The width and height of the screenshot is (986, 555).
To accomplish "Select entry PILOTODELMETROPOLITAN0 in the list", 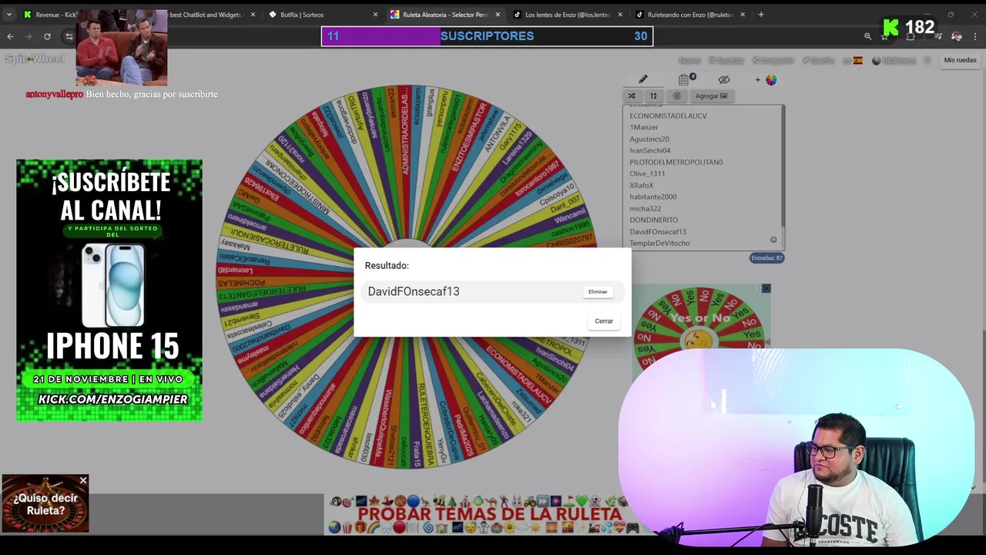I will click(x=676, y=162).
